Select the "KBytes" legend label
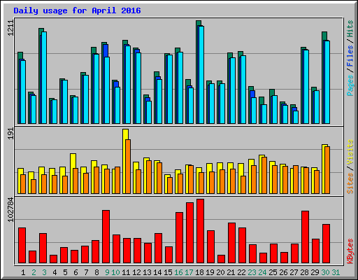This screenshot has width=358, height=280. [350, 251]
